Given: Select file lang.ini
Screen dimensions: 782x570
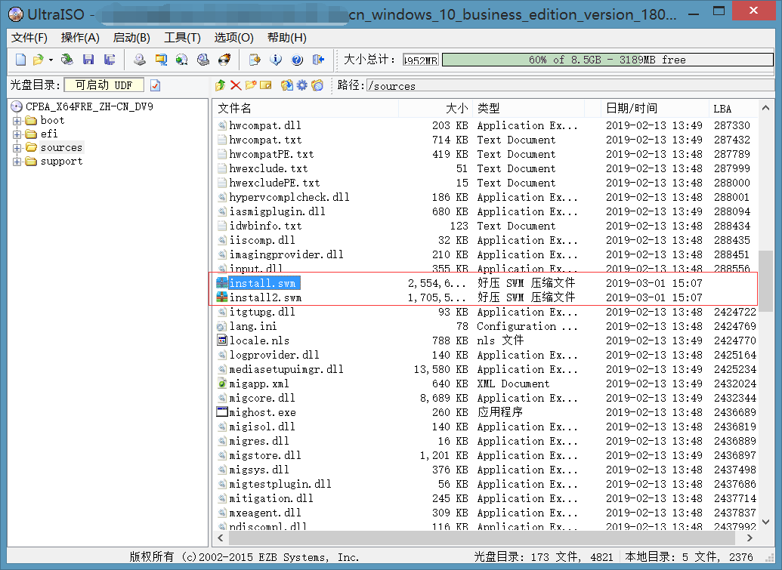Looking at the screenshot, I should pos(253,326).
